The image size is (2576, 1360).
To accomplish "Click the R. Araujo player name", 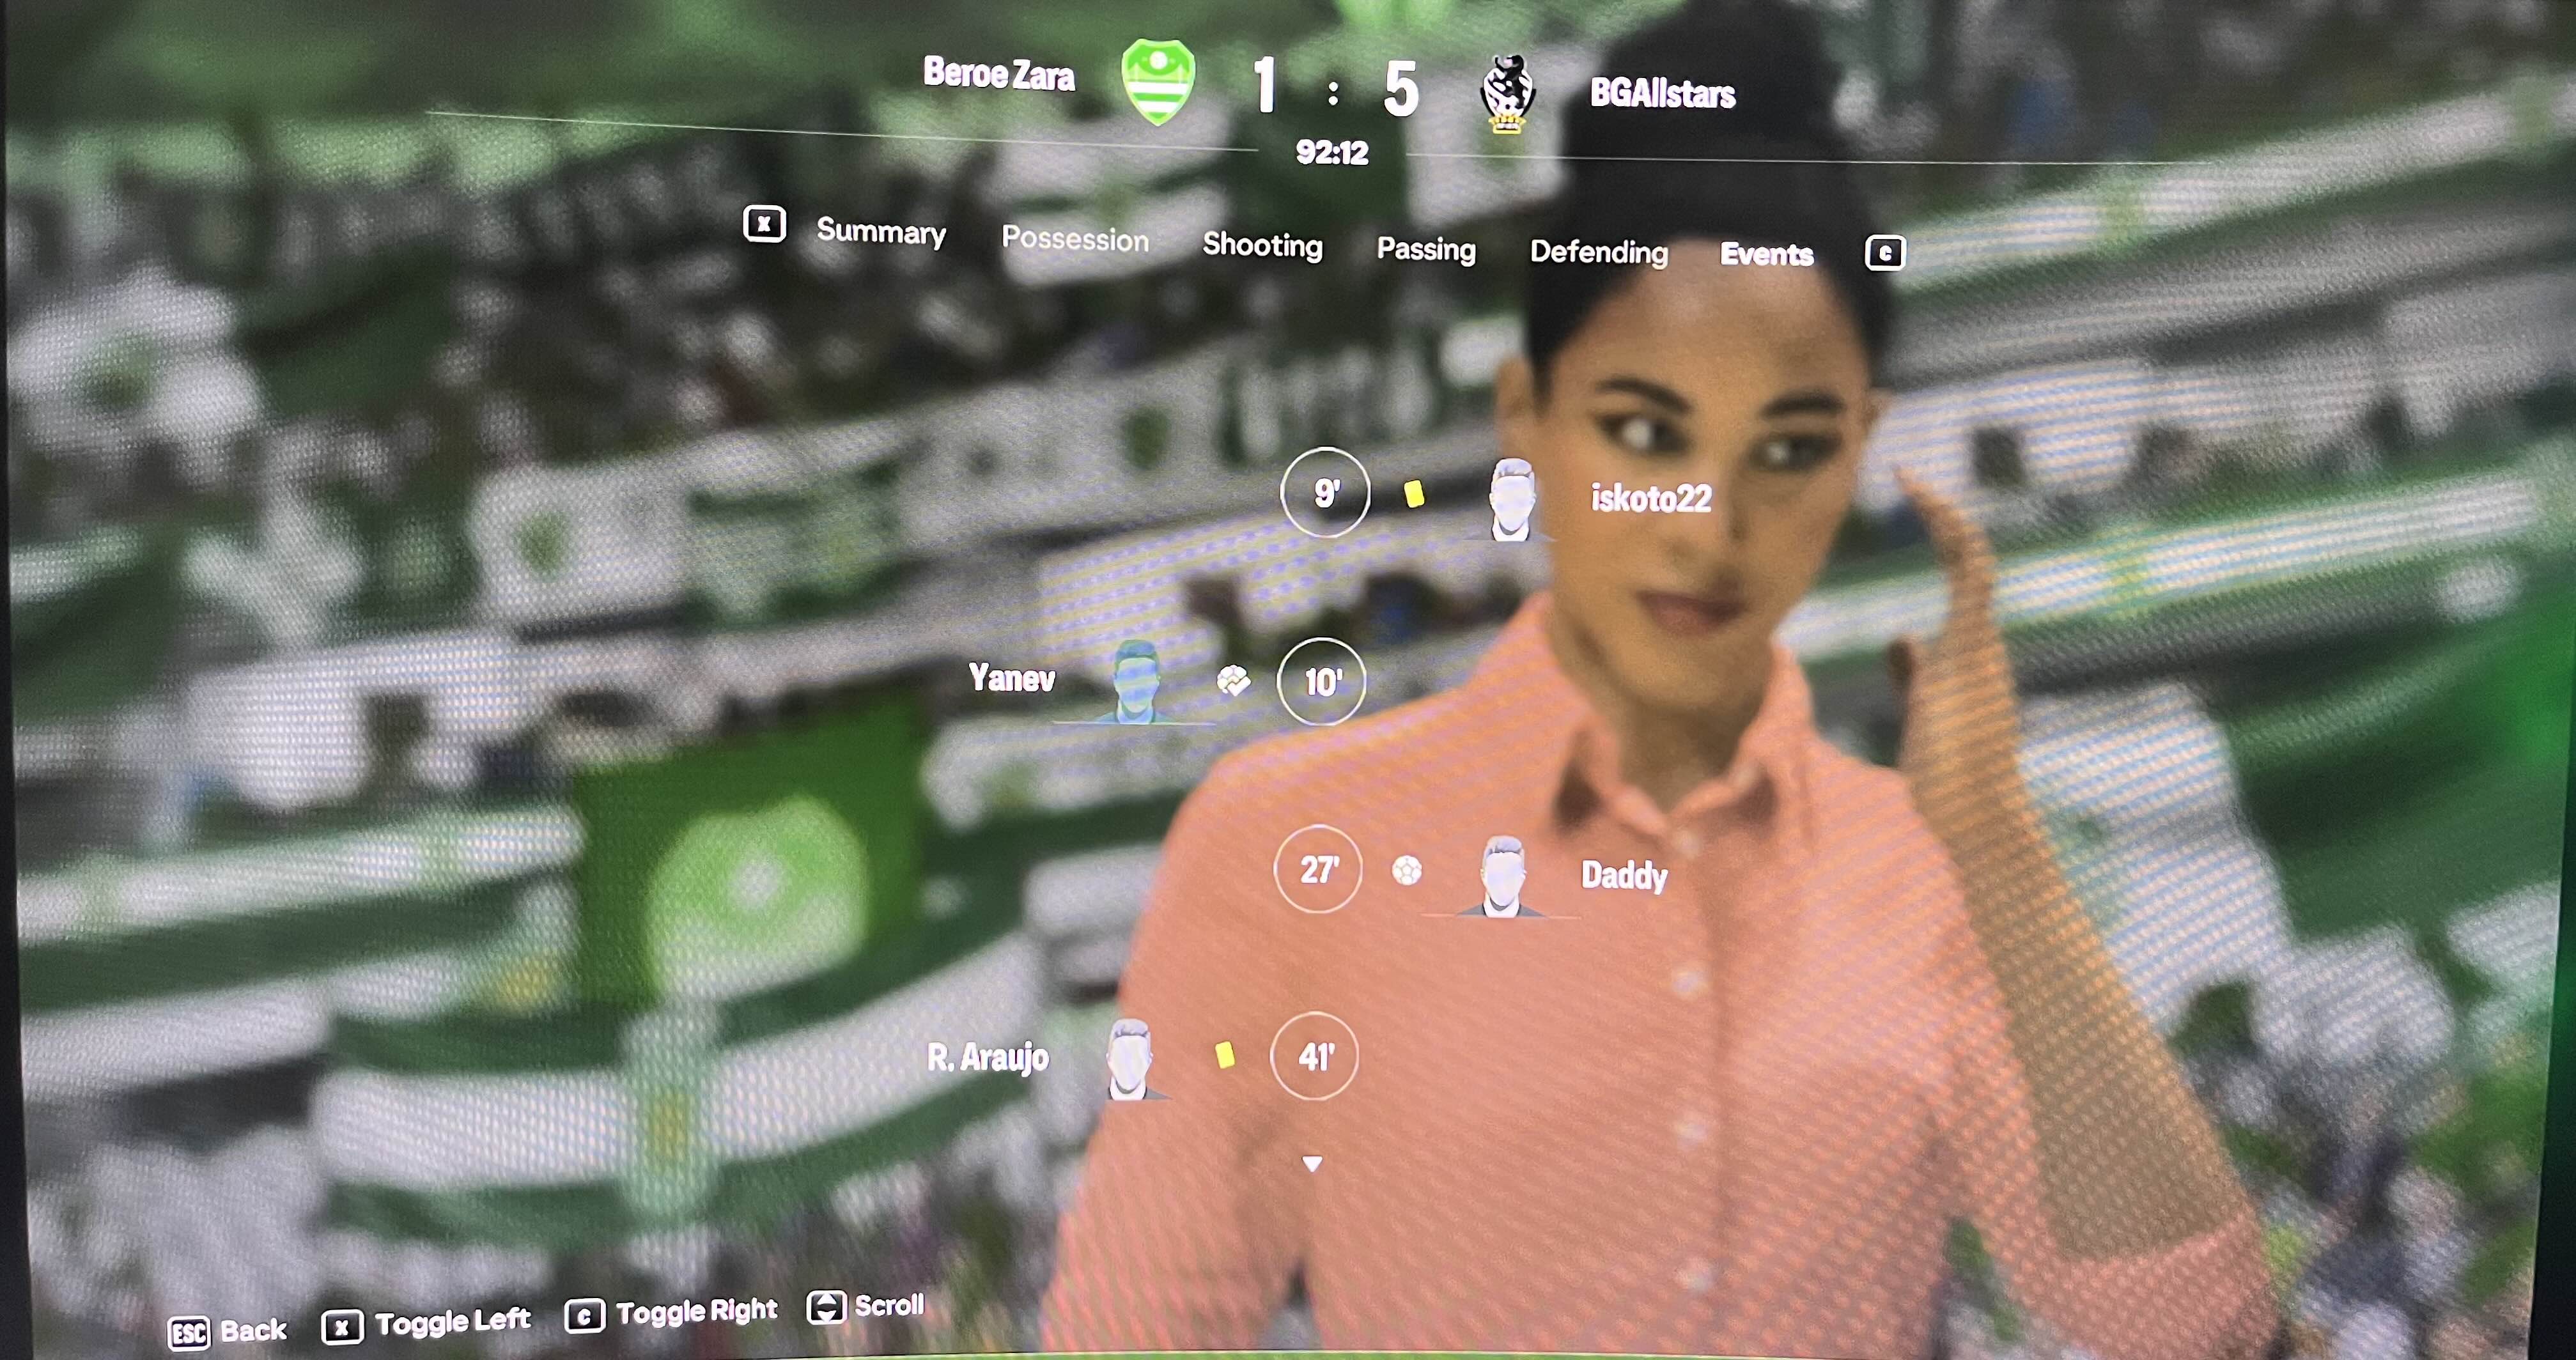I will click(x=987, y=1057).
